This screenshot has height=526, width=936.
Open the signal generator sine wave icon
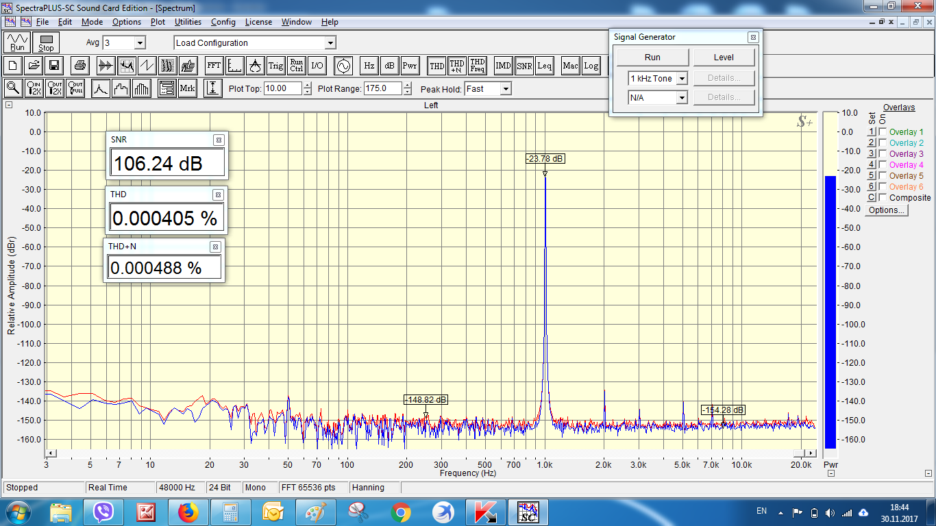pos(342,66)
